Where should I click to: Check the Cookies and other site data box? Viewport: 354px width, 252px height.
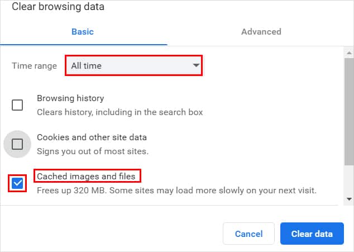17,144
